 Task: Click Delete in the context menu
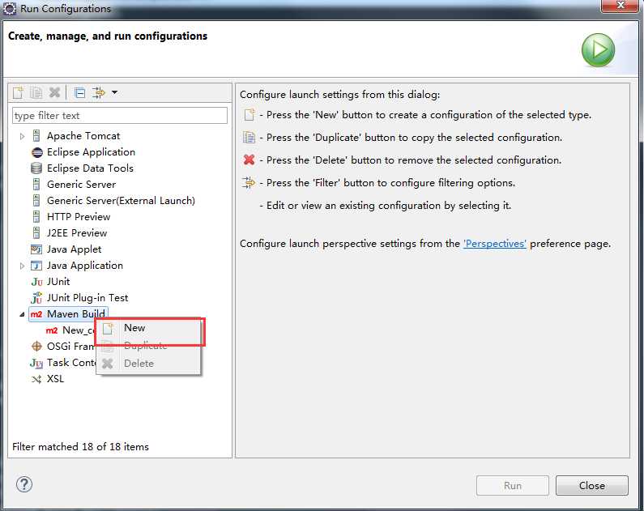(139, 364)
